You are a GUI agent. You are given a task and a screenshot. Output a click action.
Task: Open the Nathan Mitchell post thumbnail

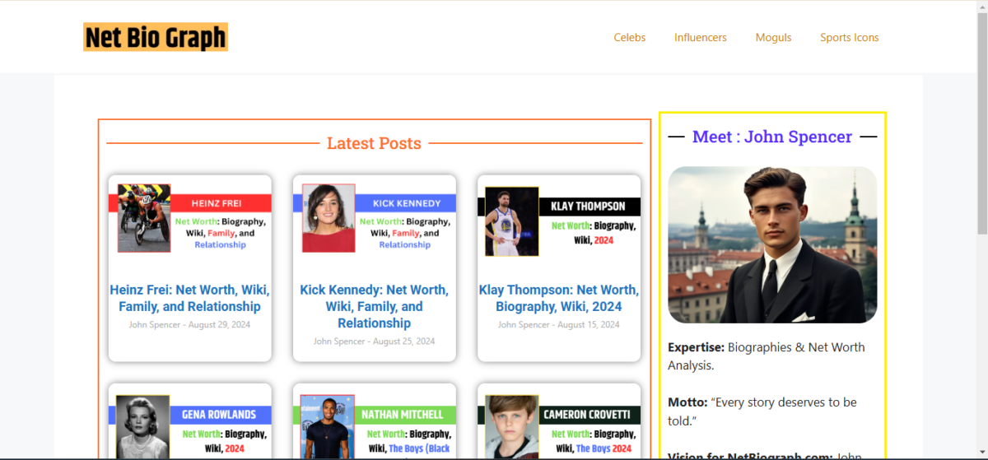[x=375, y=425]
